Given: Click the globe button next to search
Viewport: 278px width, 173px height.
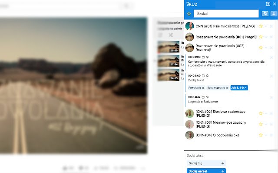Looking at the screenshot, I should pos(265,13).
